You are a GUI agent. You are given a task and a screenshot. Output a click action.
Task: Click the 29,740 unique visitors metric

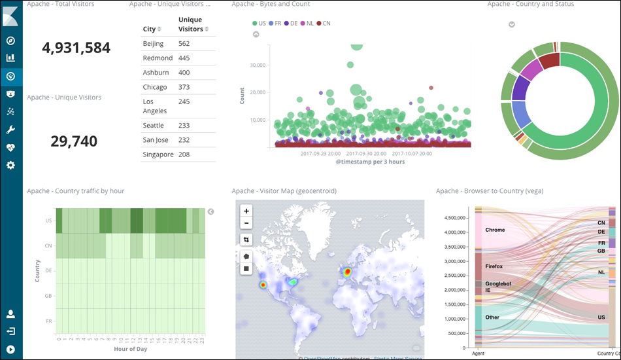[x=74, y=141]
